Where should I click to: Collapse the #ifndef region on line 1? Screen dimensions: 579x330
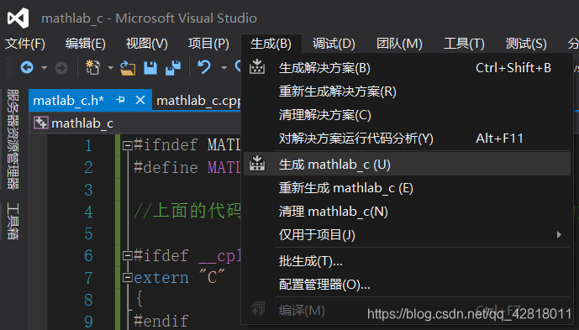coord(127,145)
